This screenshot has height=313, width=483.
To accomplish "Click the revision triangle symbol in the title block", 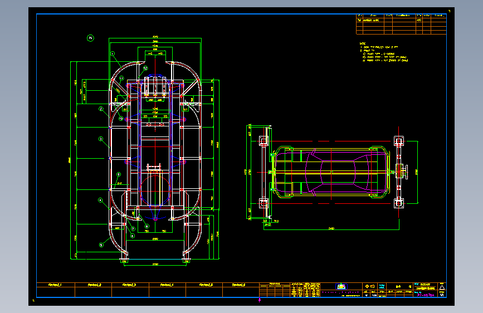I will pyautogui.click(x=442, y=287).
